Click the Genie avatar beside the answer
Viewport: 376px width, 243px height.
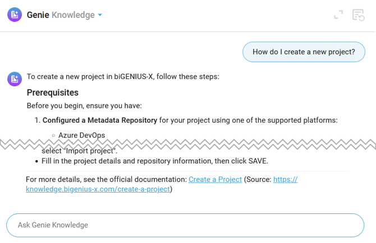click(15, 79)
